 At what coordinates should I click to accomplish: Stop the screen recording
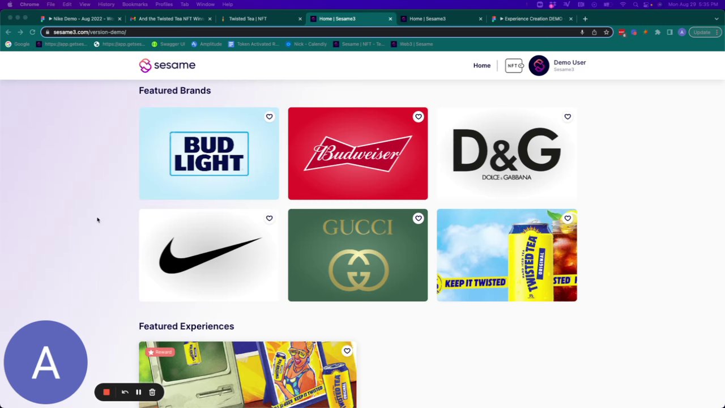106,392
